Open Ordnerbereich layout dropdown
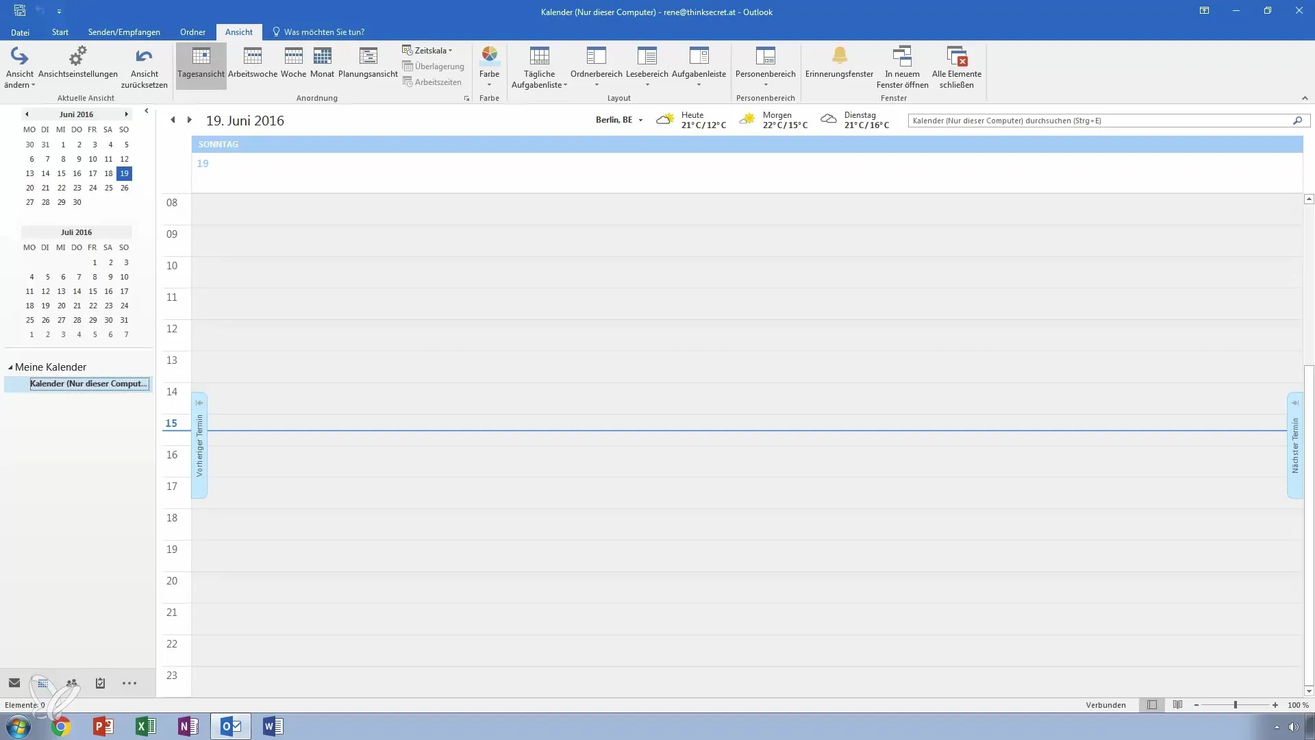This screenshot has width=1315, height=740. [596, 66]
